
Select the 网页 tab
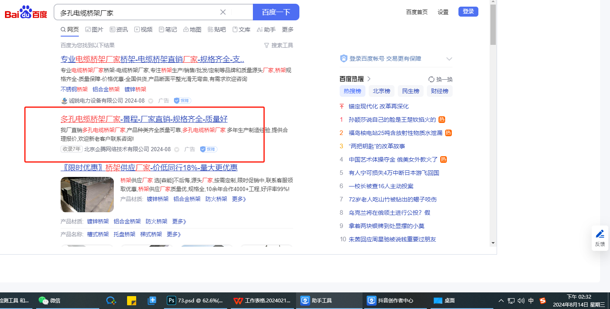point(70,29)
